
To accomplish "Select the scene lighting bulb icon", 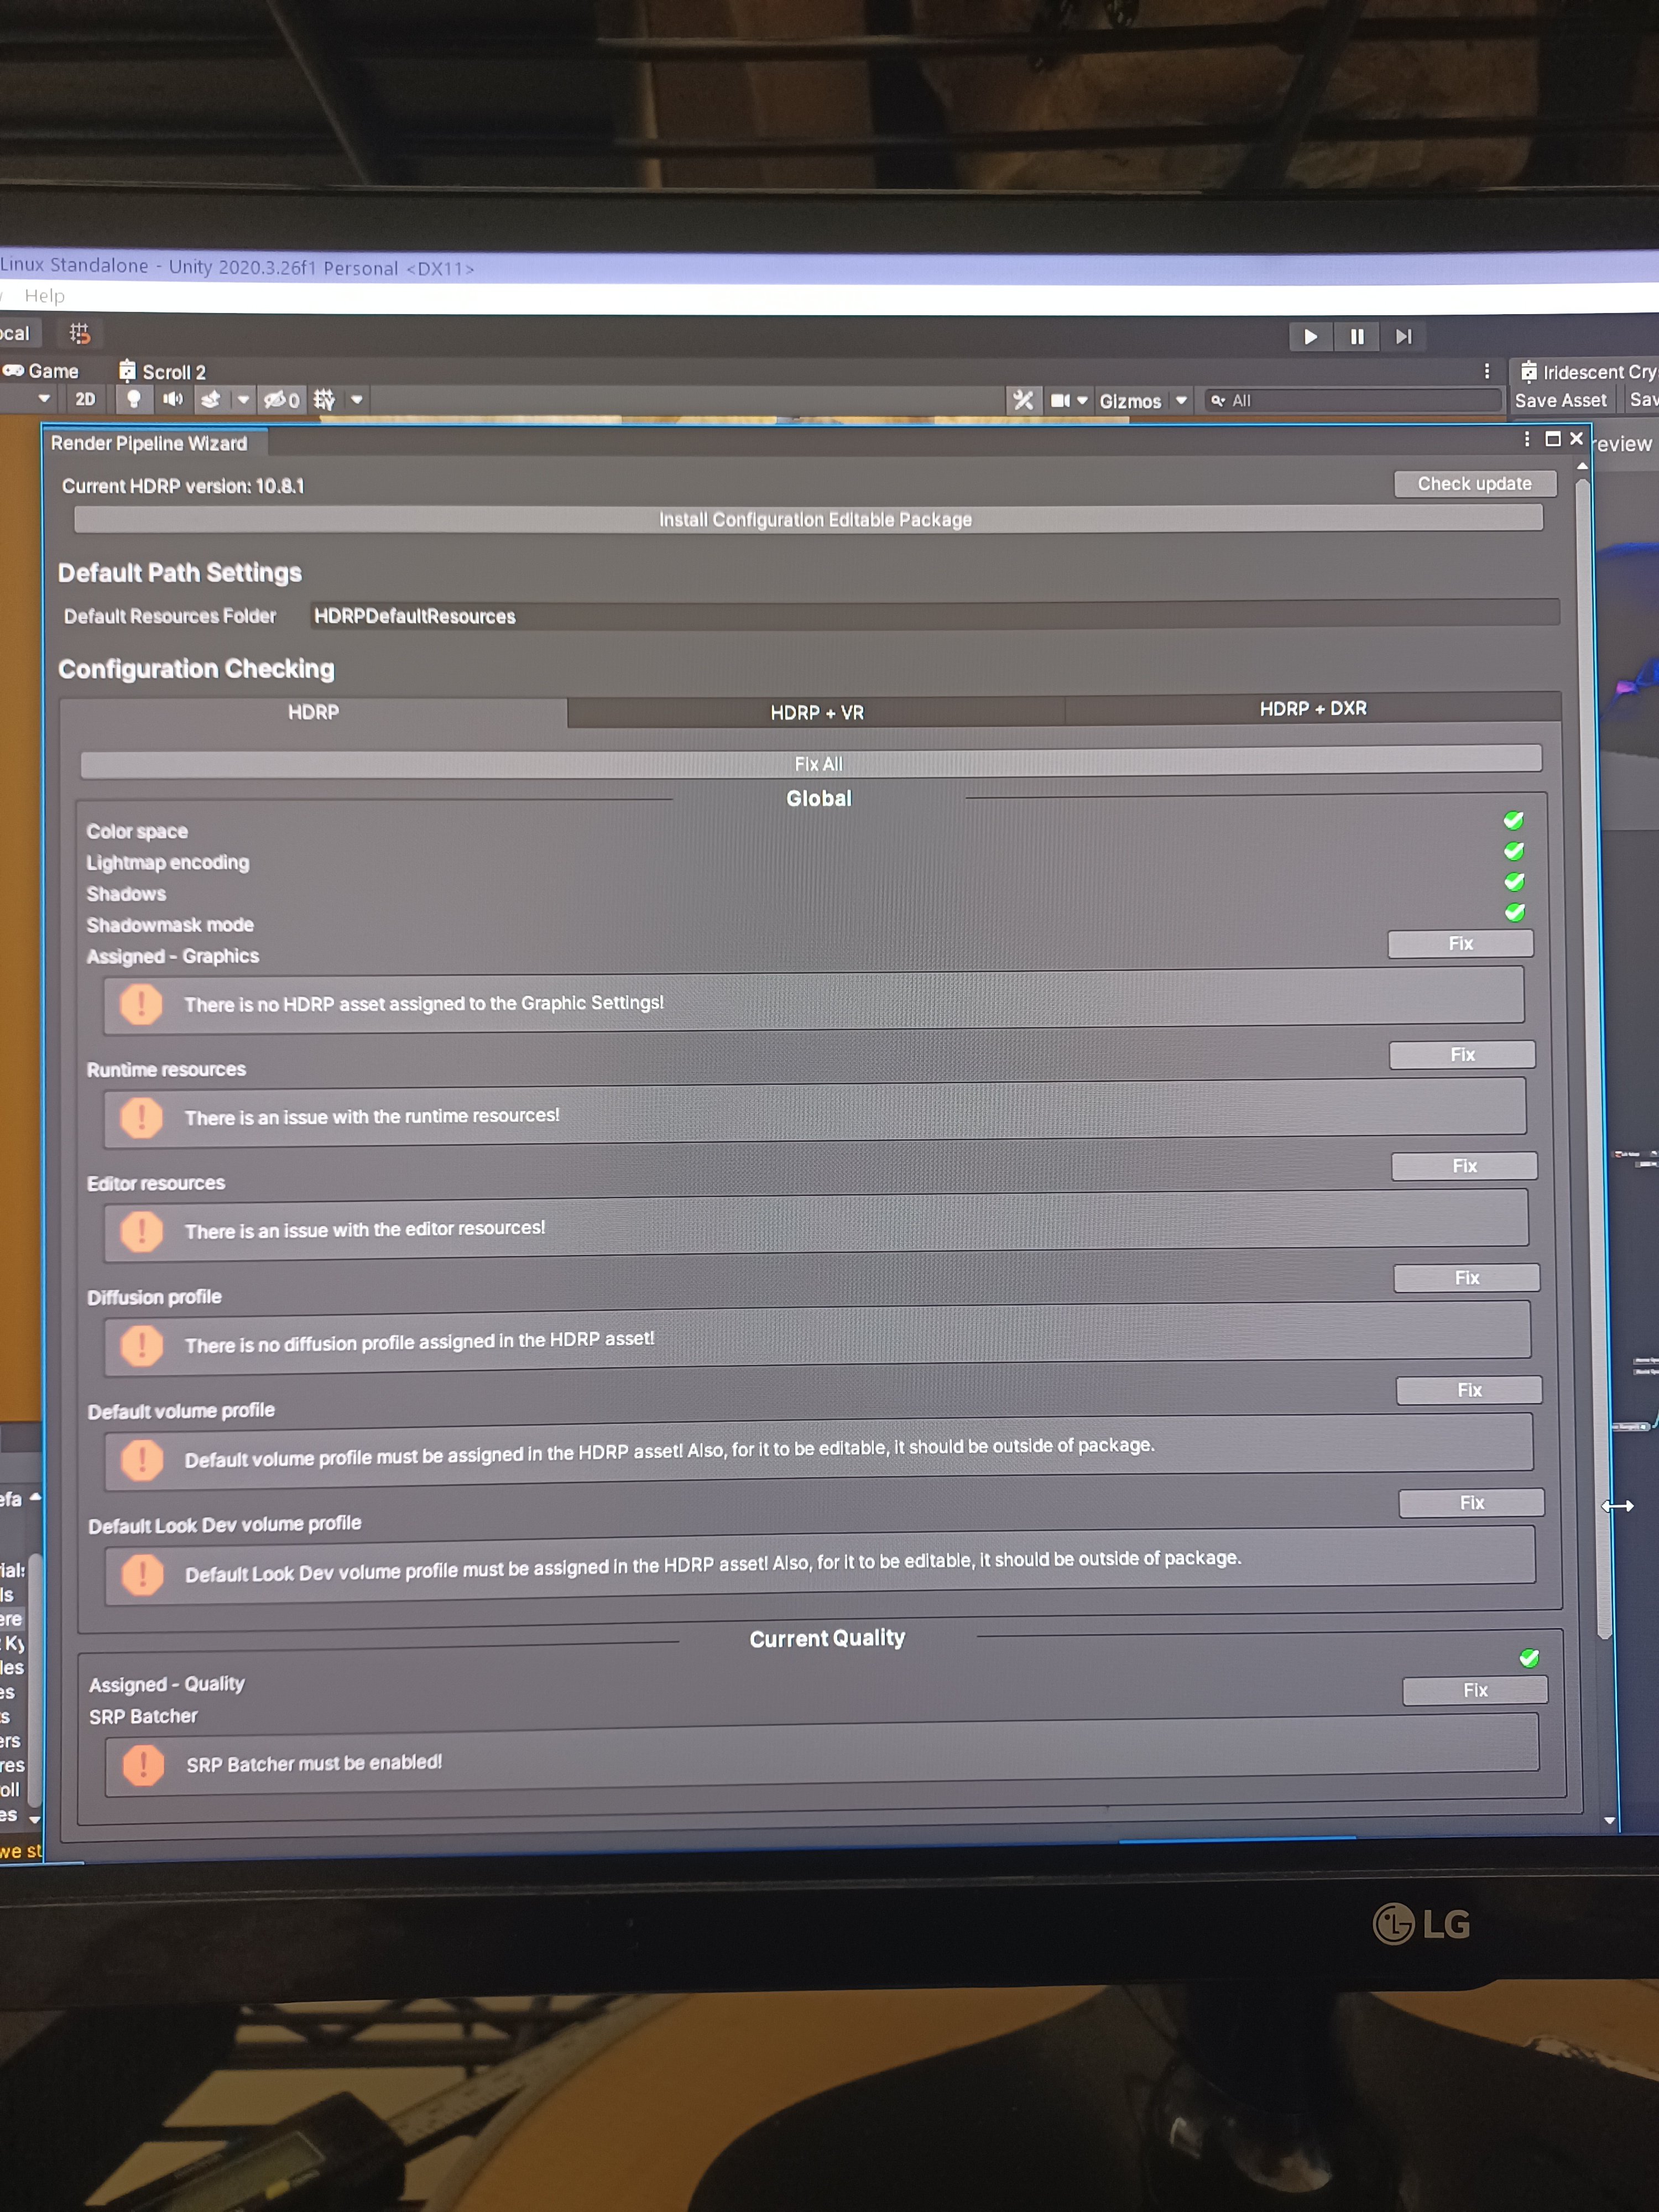I will (x=134, y=400).
